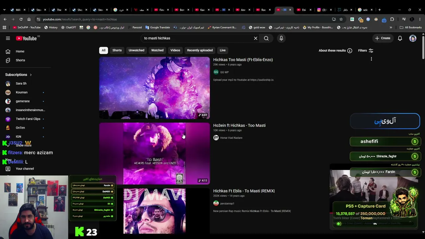Go back with the browser back arrow
425x239 pixels.
tap(5, 19)
